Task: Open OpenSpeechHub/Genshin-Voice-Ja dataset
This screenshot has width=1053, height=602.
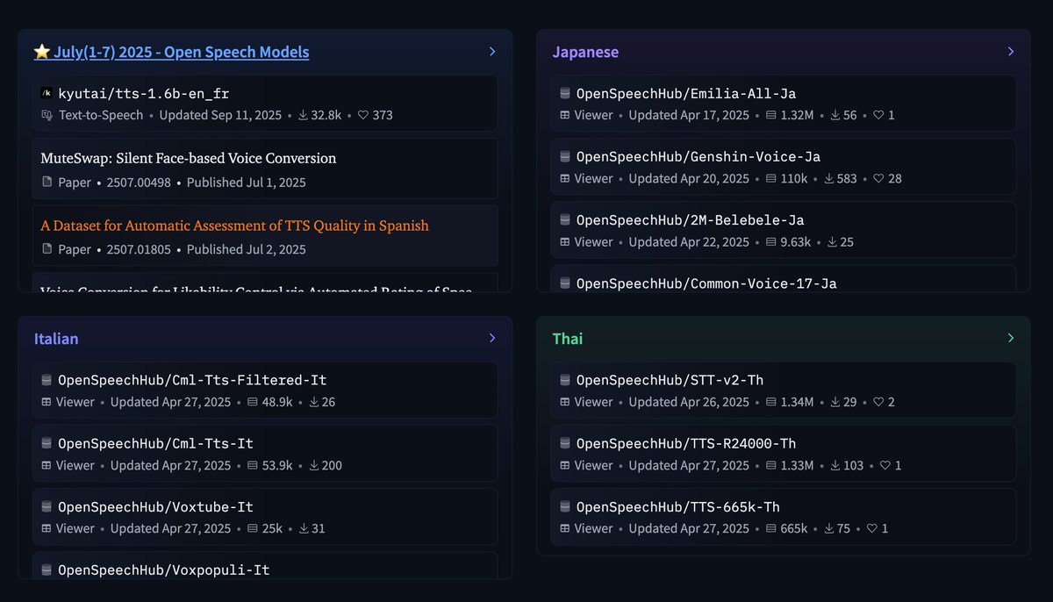Action: [698, 156]
